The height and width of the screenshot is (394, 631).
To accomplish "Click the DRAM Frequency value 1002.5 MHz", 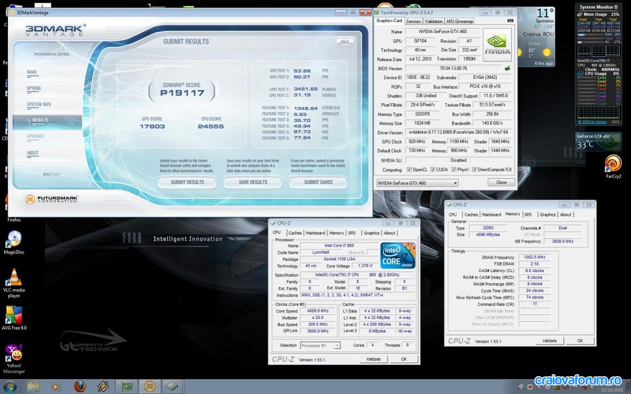I will click(534, 257).
